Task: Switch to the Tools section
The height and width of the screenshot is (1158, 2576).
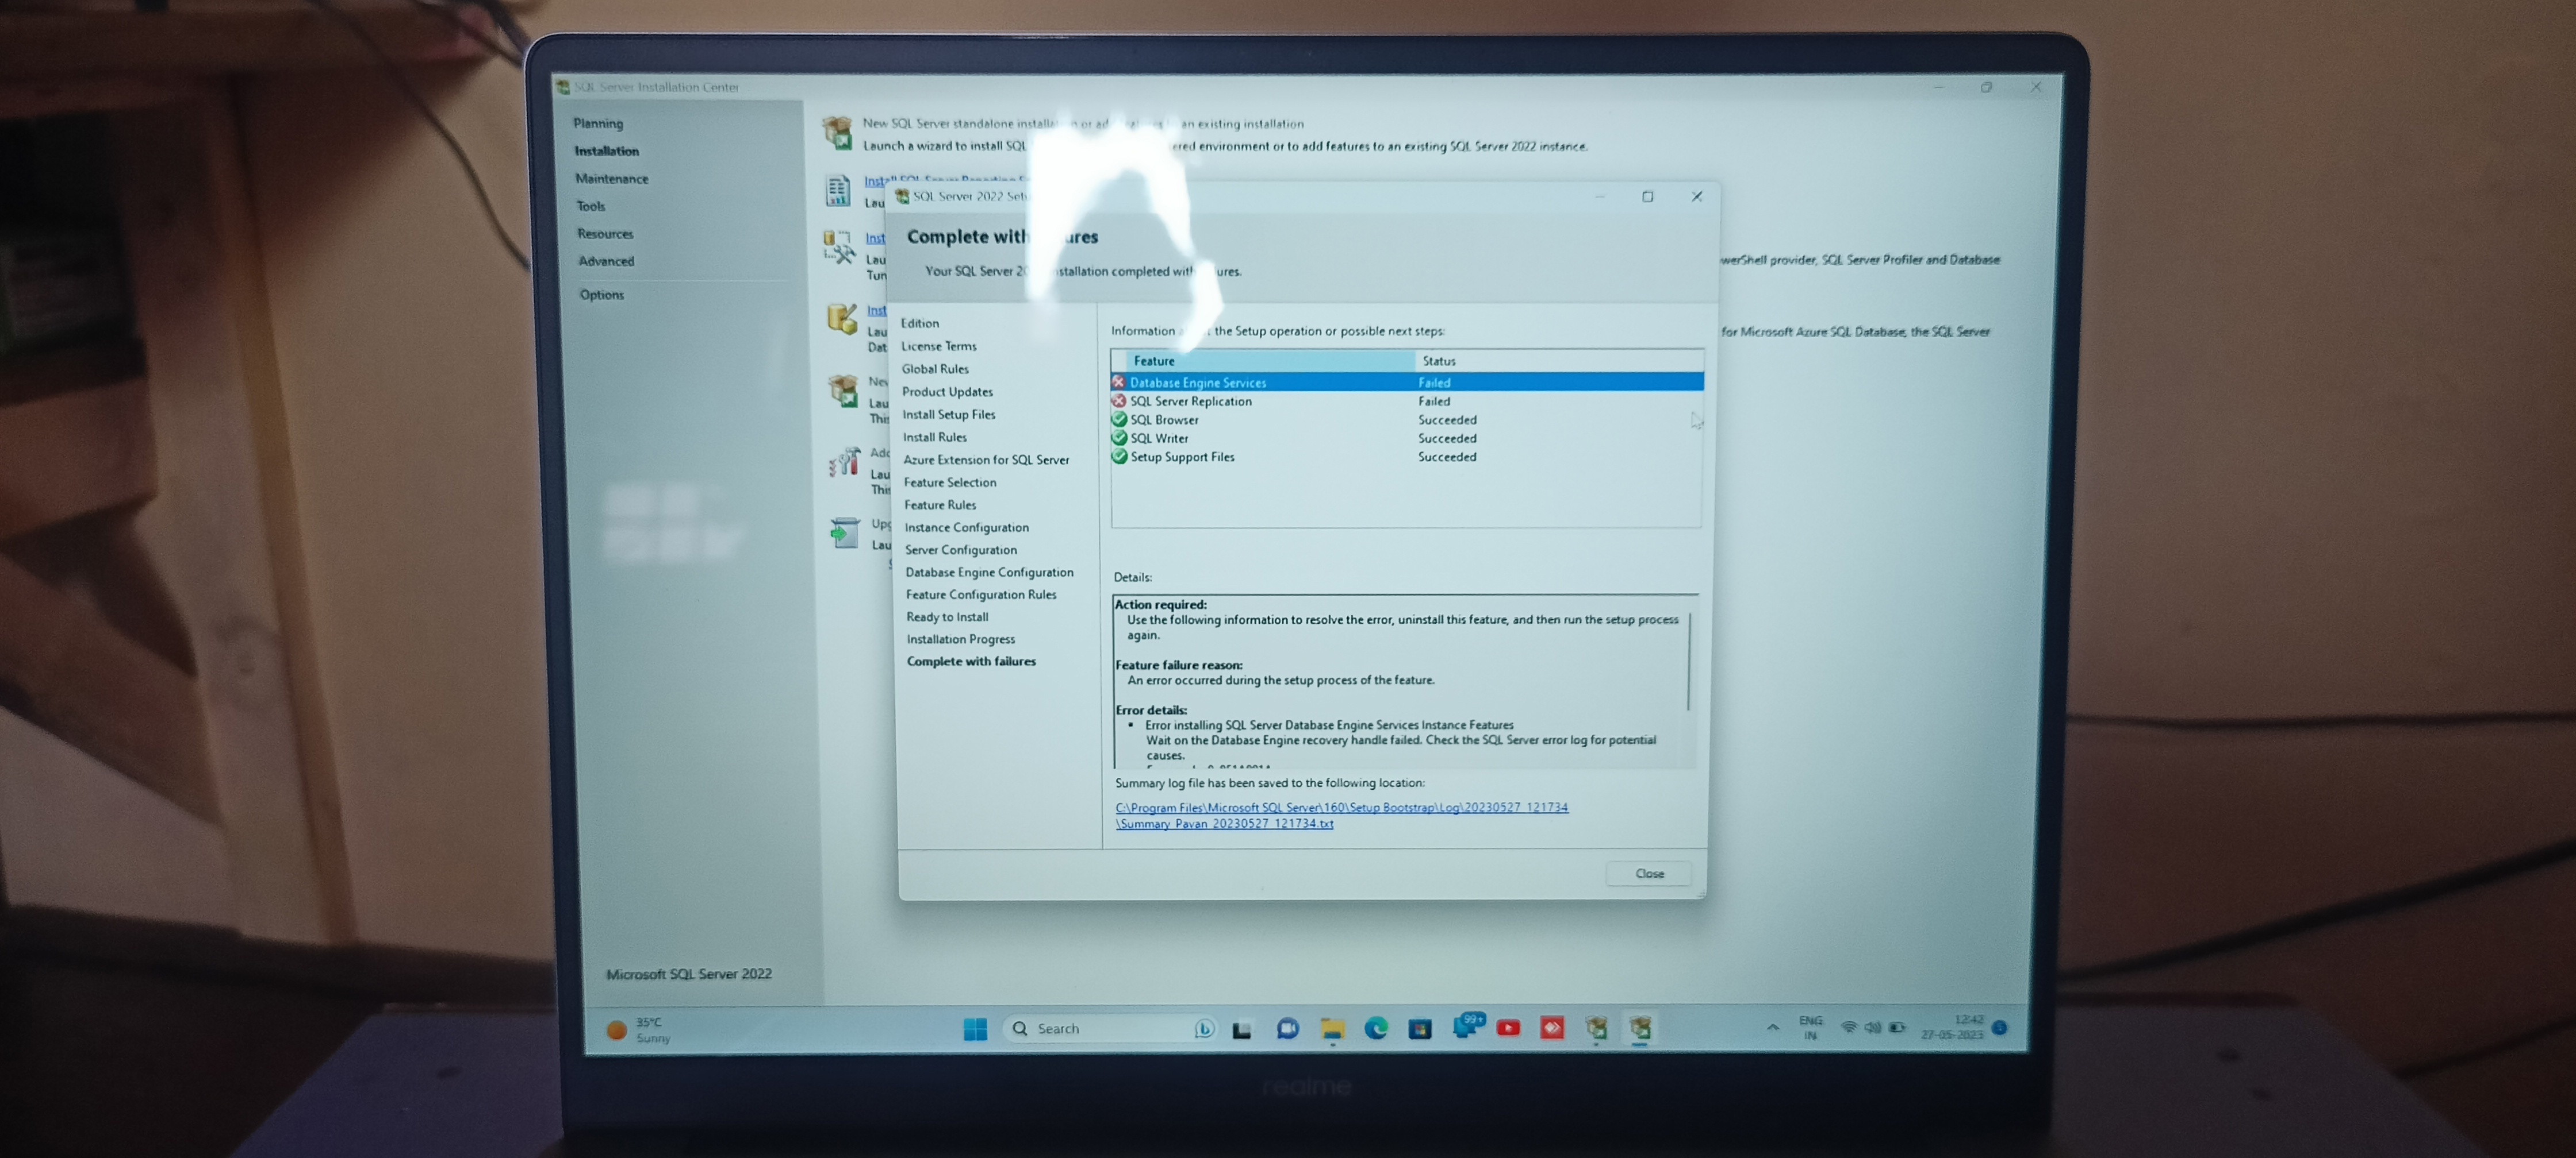Action: pos(591,206)
